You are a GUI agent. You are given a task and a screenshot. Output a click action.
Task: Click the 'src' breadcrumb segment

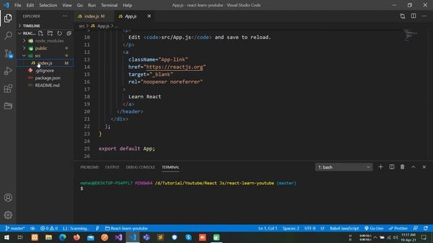[x=82, y=26]
